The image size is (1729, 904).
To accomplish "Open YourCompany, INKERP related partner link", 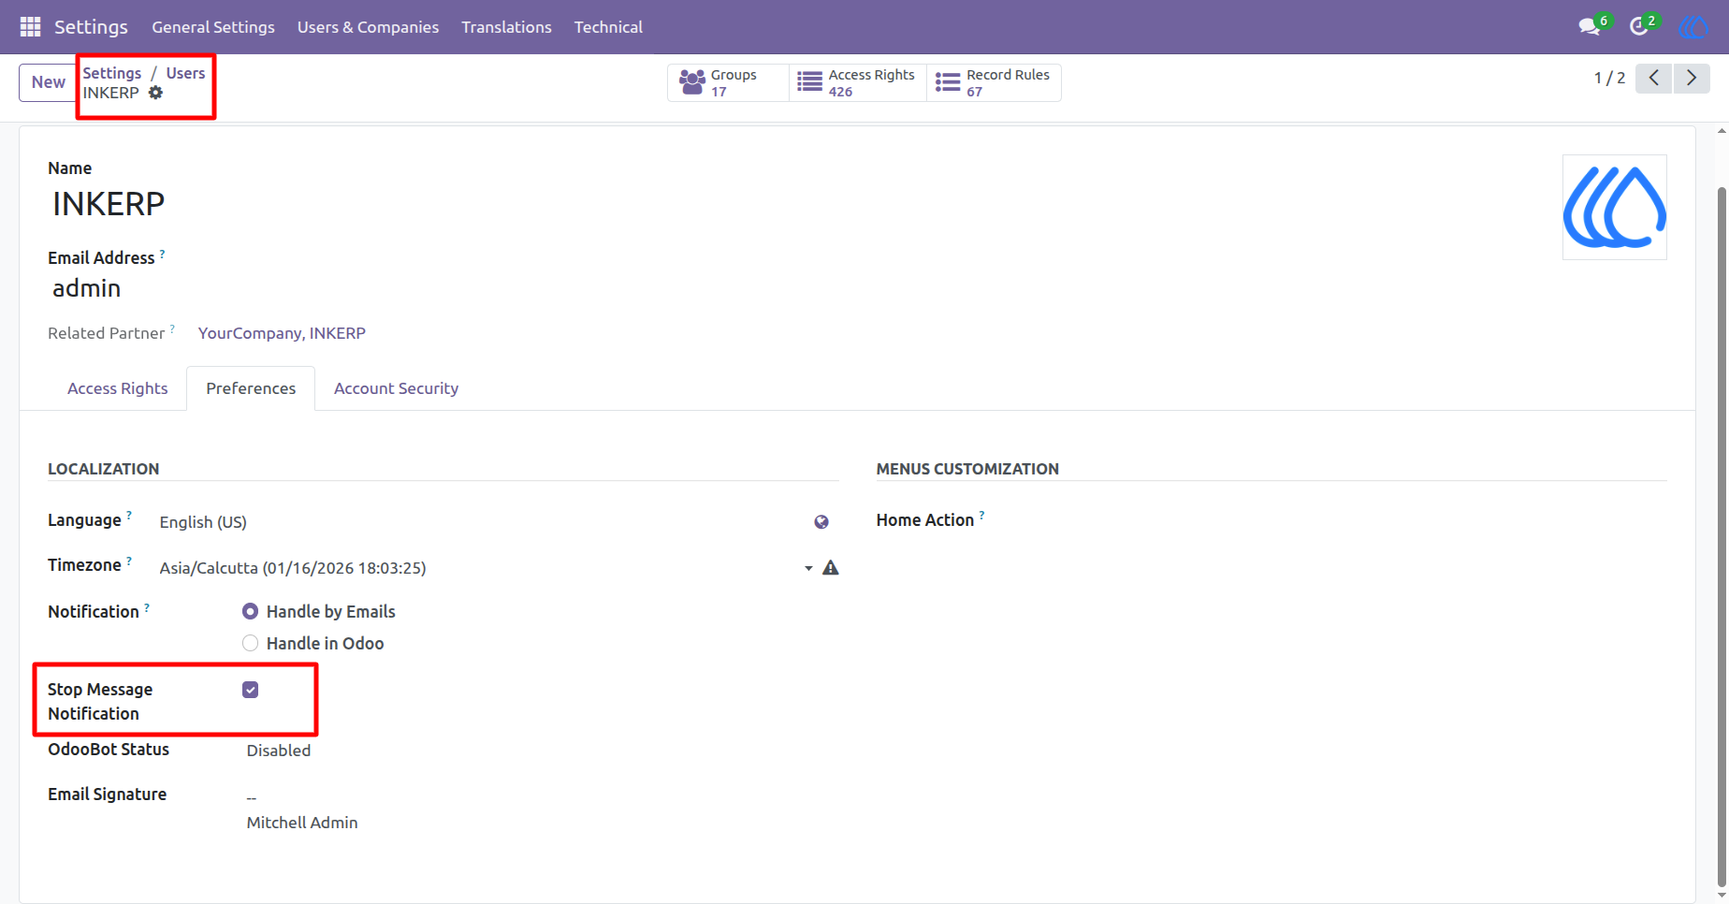I will click(x=282, y=333).
